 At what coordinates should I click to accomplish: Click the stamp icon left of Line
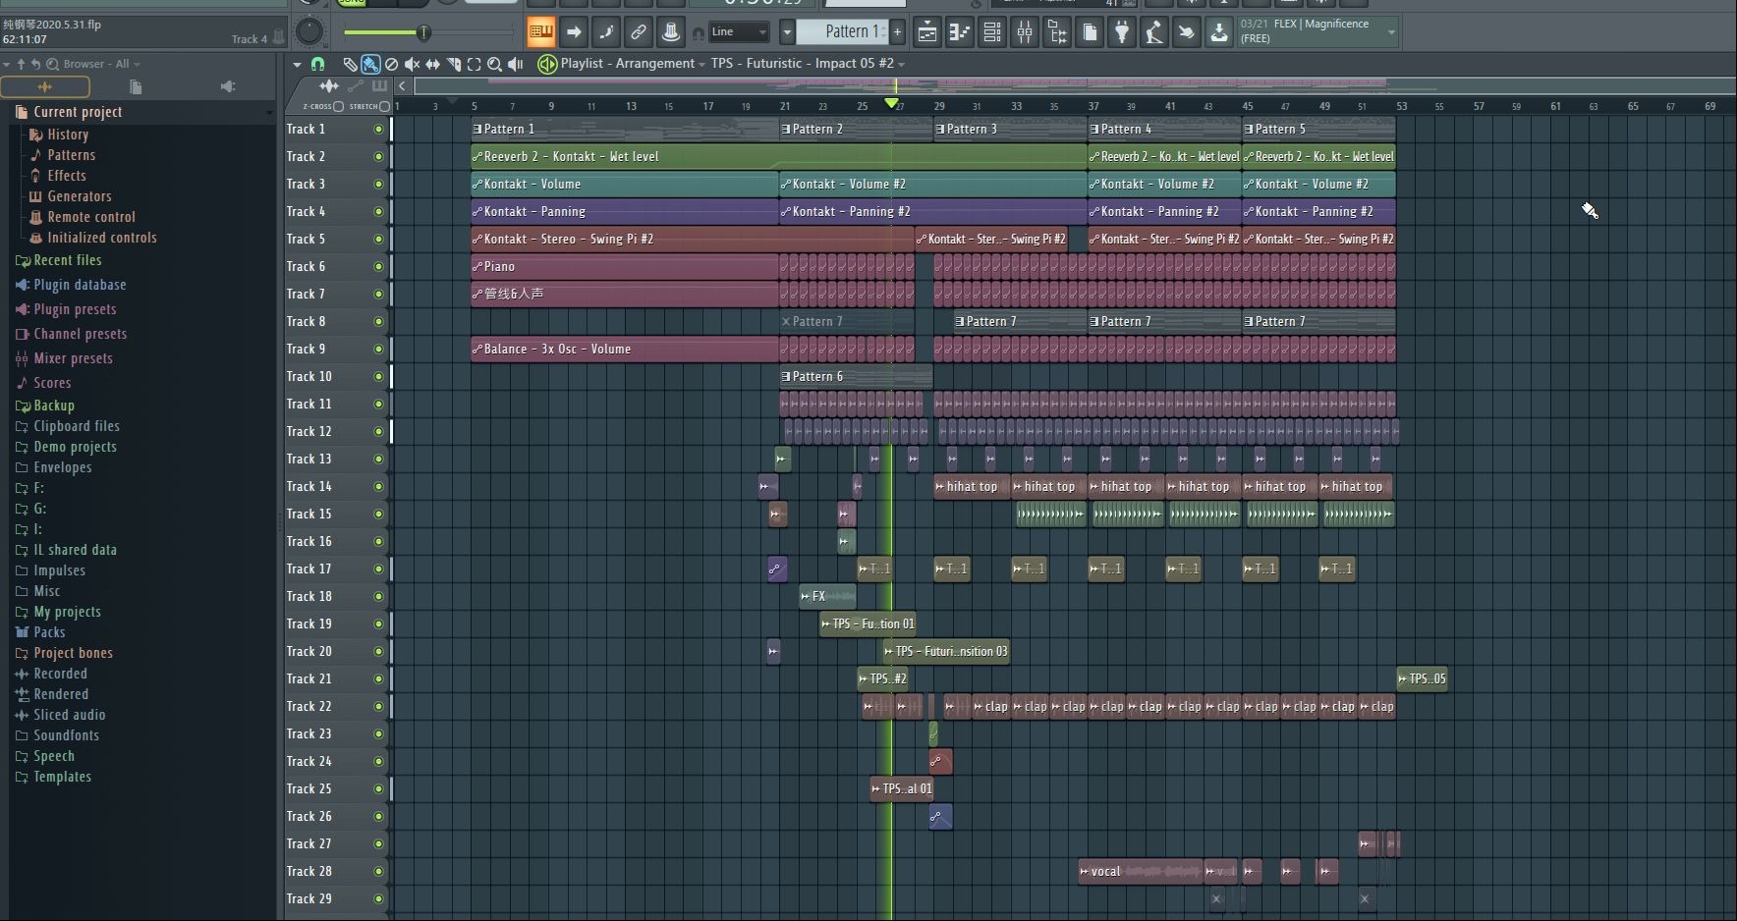click(x=671, y=32)
